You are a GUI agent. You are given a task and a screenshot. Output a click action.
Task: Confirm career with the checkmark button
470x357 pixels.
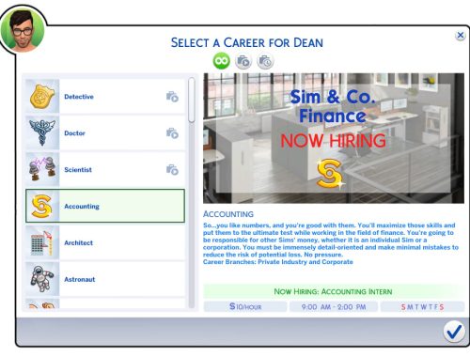[x=454, y=332]
